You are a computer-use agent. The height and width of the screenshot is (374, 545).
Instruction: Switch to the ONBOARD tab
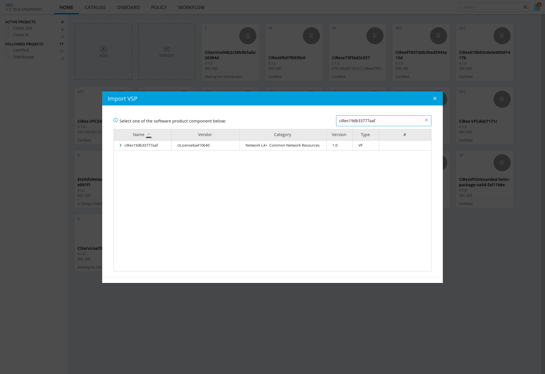pyautogui.click(x=128, y=7)
